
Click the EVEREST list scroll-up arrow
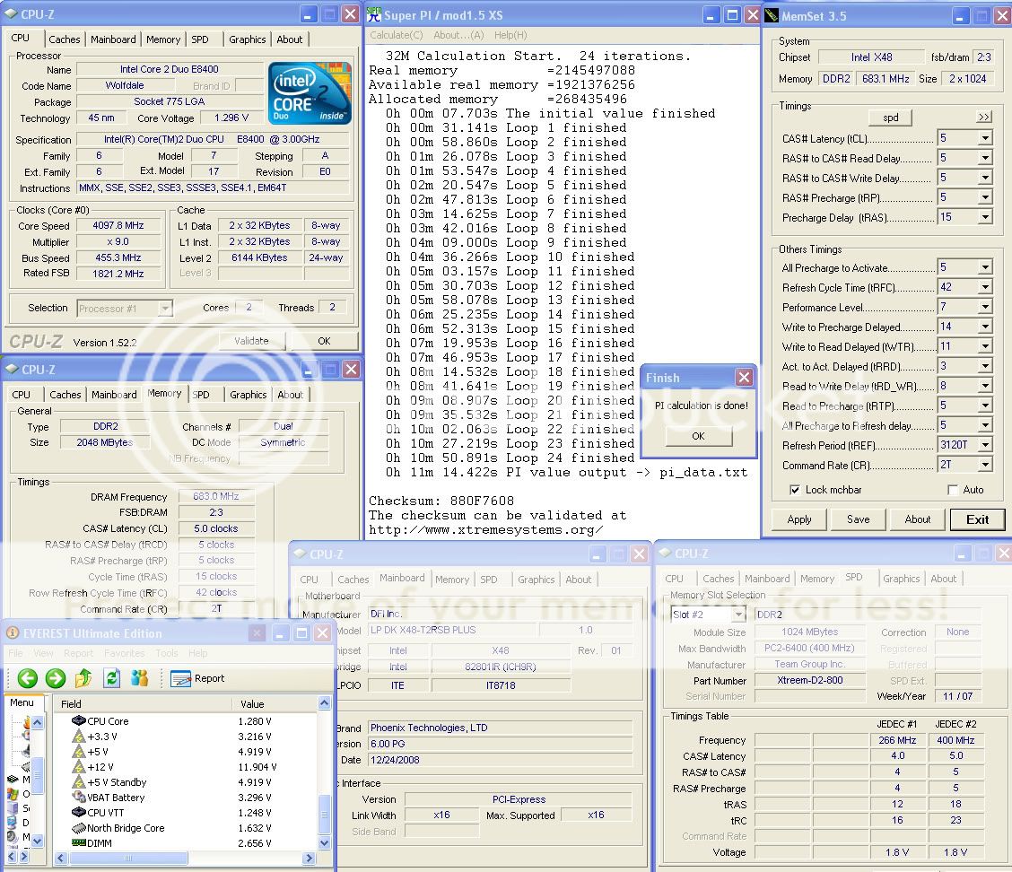tap(324, 702)
